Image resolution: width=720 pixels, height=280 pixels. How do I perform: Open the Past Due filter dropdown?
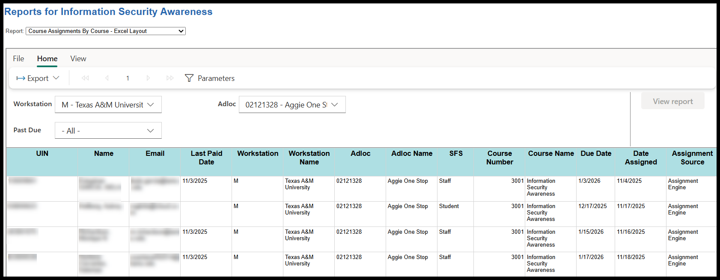[x=108, y=131]
